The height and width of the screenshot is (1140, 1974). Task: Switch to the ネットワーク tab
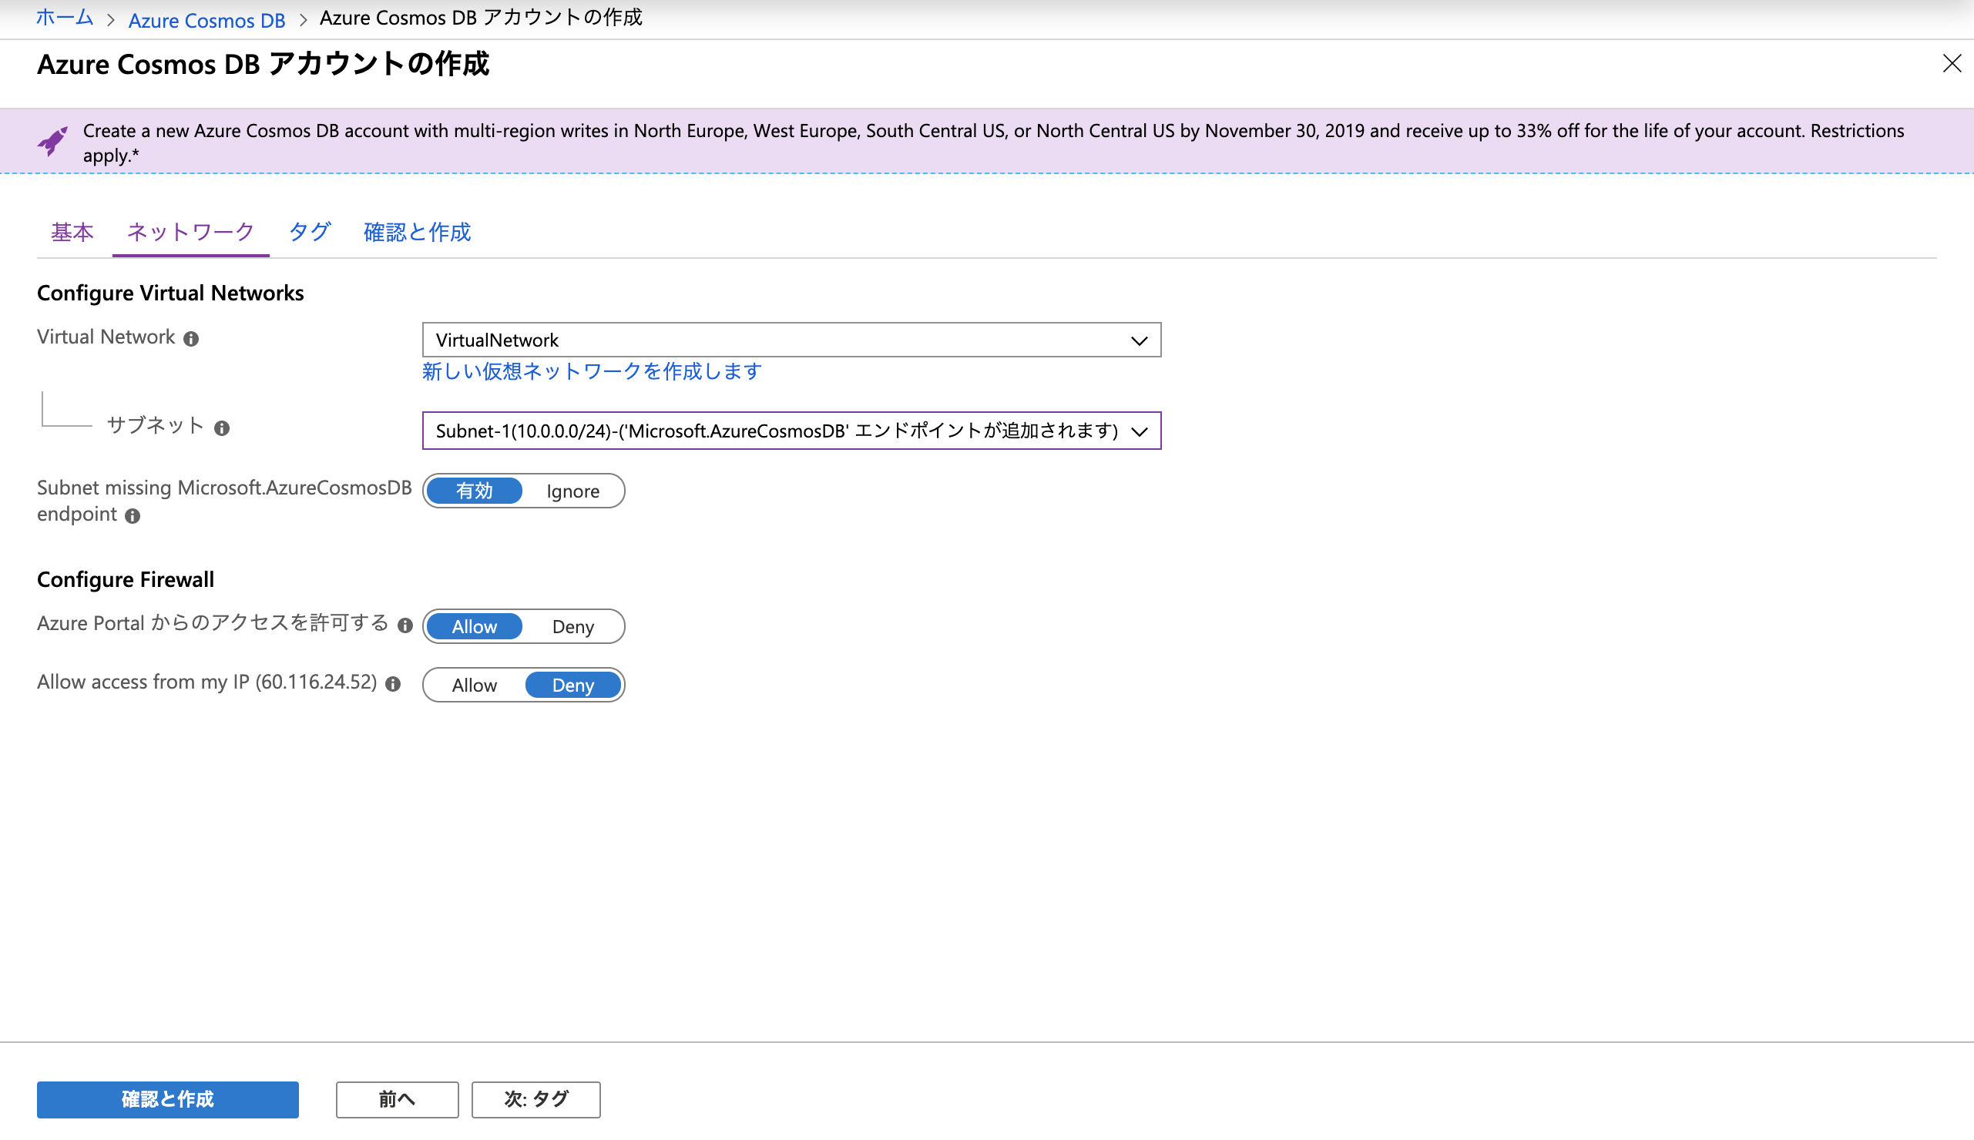190,232
